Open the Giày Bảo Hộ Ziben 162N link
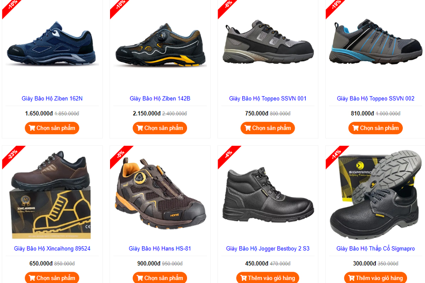The height and width of the screenshot is (283, 425). tap(52, 99)
